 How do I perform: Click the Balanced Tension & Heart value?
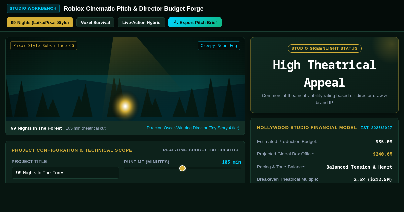click(x=359, y=167)
